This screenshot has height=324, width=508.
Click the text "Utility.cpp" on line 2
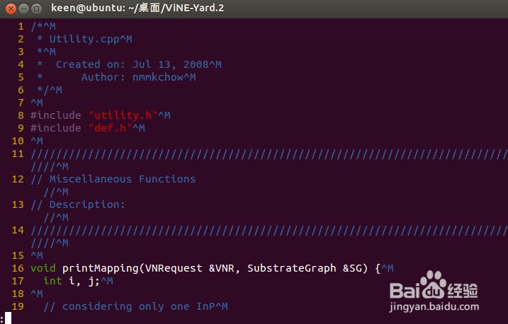(84, 39)
